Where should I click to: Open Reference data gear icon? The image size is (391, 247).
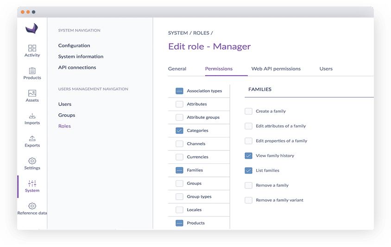click(x=32, y=206)
